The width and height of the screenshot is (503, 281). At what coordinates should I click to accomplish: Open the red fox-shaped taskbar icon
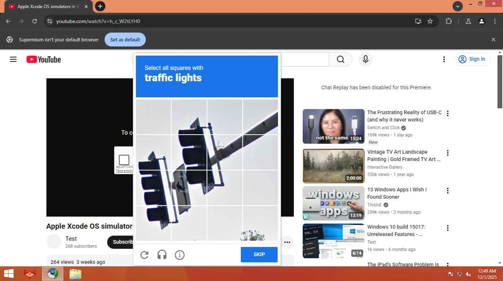(x=30, y=274)
